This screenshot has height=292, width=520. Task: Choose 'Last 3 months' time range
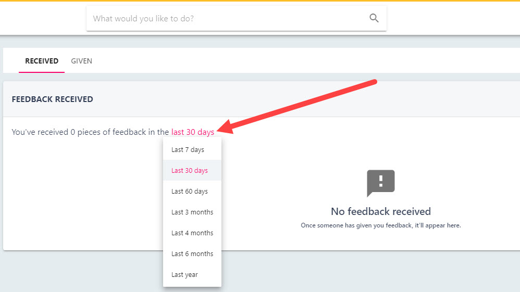192,212
